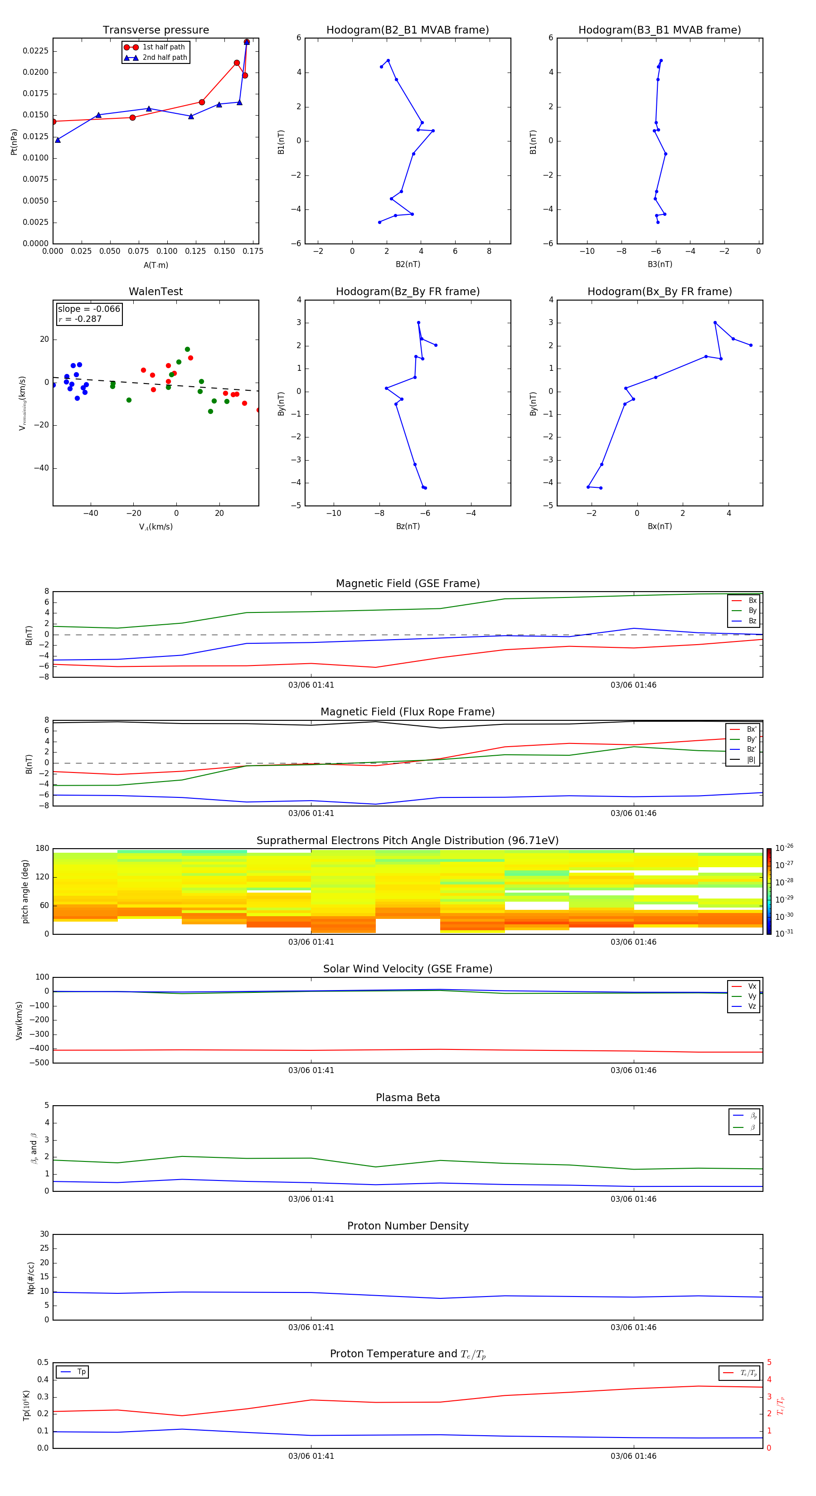
Task: Click the colorbar label 10^-31
Action: (x=784, y=934)
